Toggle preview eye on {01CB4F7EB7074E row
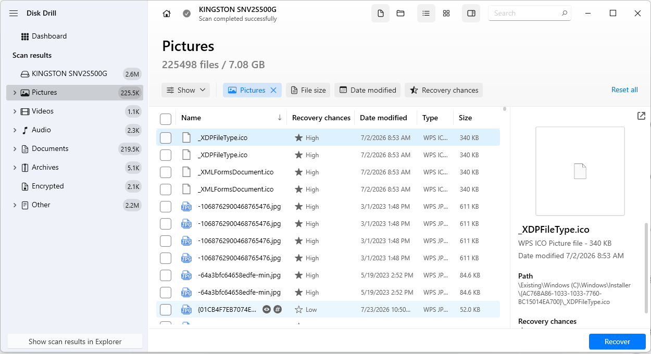 pyautogui.click(x=267, y=309)
